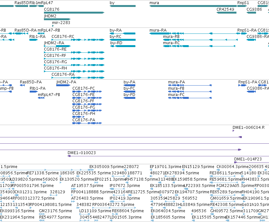Select the mir-2283 arrow glyph

53,26
